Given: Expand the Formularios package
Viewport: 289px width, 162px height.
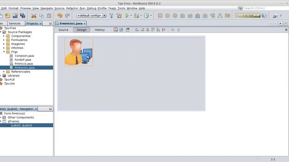Looking at the screenshot, I should pos(4,40).
